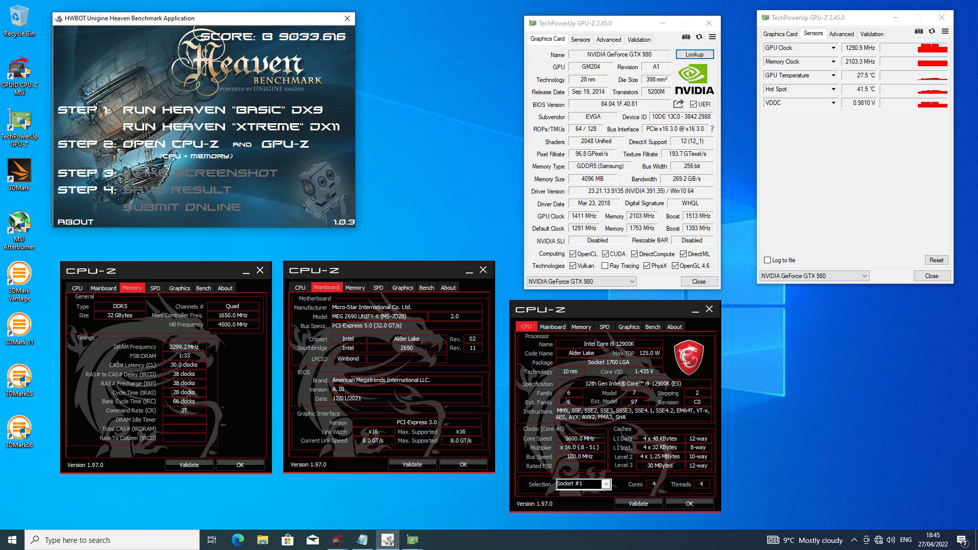The height and width of the screenshot is (550, 978).
Task: Enable the Ray Tracing checkbox
Action: click(605, 266)
